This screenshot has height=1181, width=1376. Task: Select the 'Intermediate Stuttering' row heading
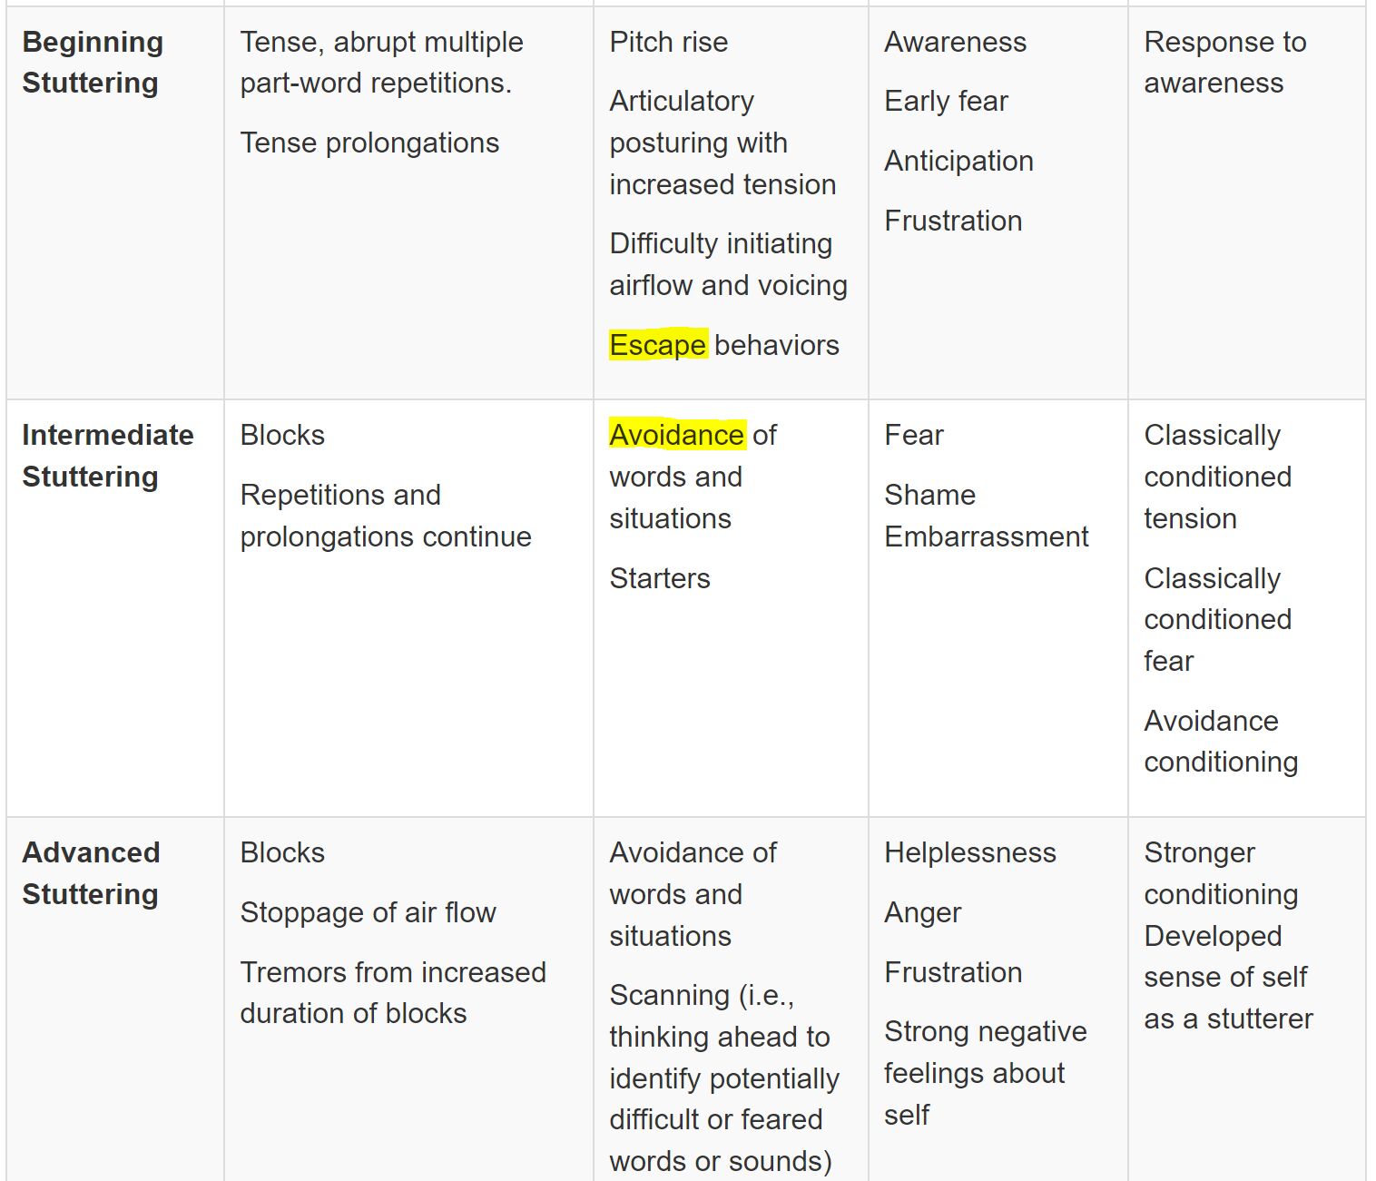tap(107, 456)
